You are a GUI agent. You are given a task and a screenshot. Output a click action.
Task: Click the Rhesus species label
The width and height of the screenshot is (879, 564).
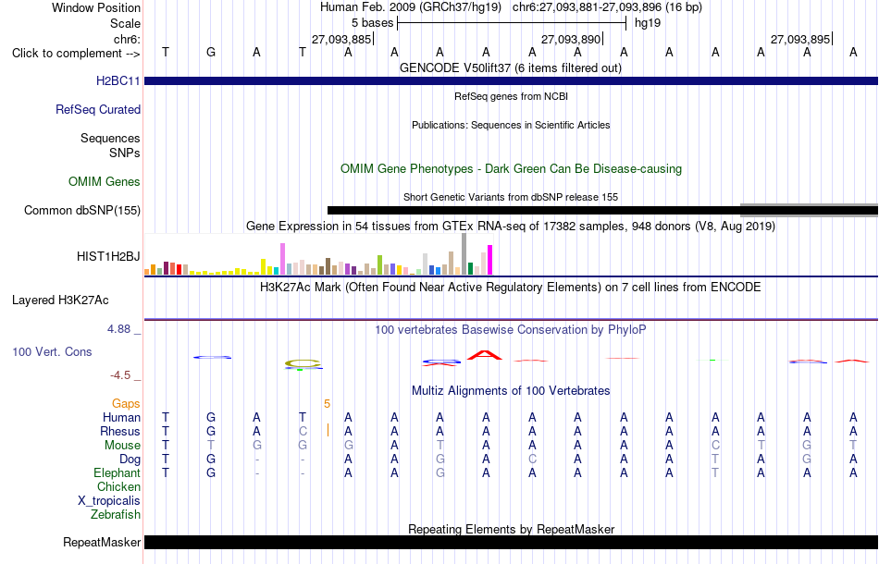pyautogui.click(x=120, y=431)
